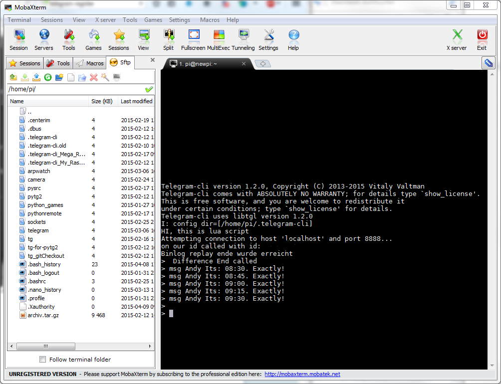
Task: Select the tg_gitCheckout folder
Action: (x=46, y=256)
